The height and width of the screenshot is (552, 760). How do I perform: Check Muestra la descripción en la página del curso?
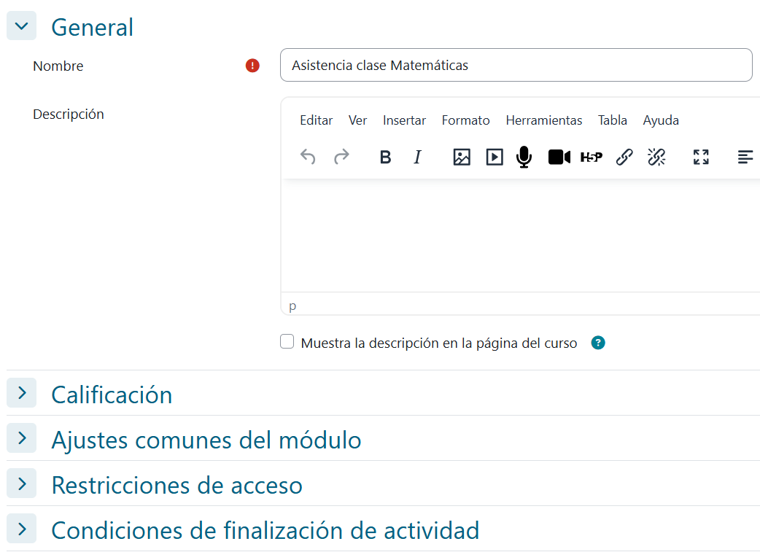[287, 342]
